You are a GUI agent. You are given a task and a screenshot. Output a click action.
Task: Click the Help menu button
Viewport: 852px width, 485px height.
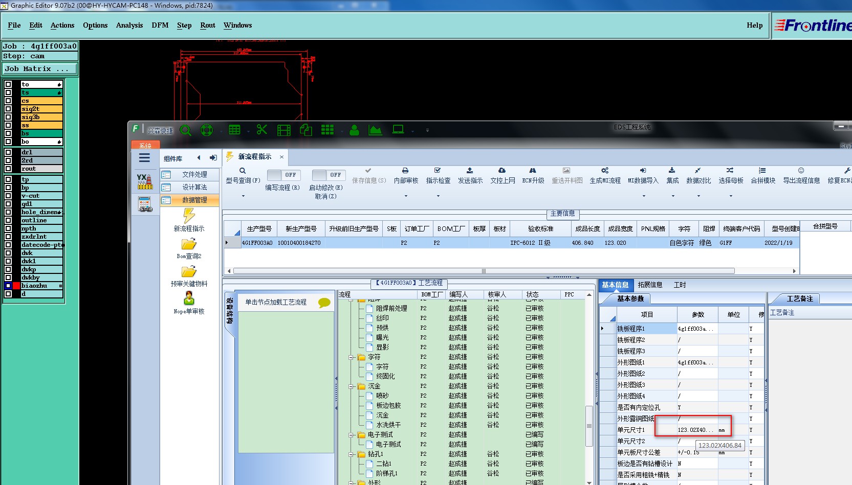tap(754, 25)
